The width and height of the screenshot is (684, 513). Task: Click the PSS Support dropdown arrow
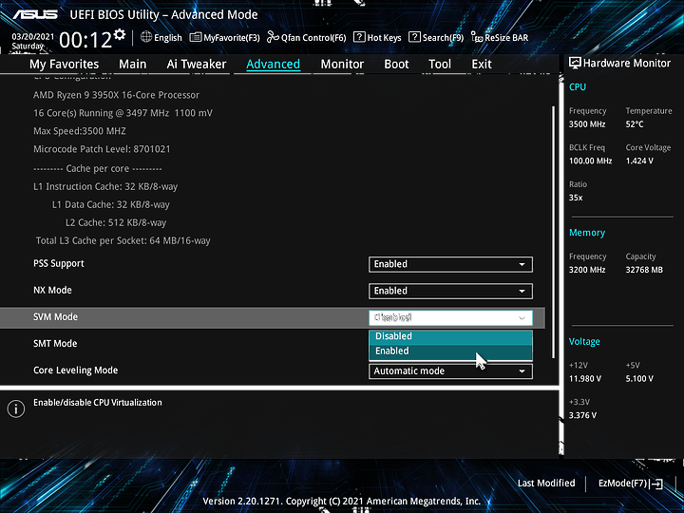tap(522, 264)
